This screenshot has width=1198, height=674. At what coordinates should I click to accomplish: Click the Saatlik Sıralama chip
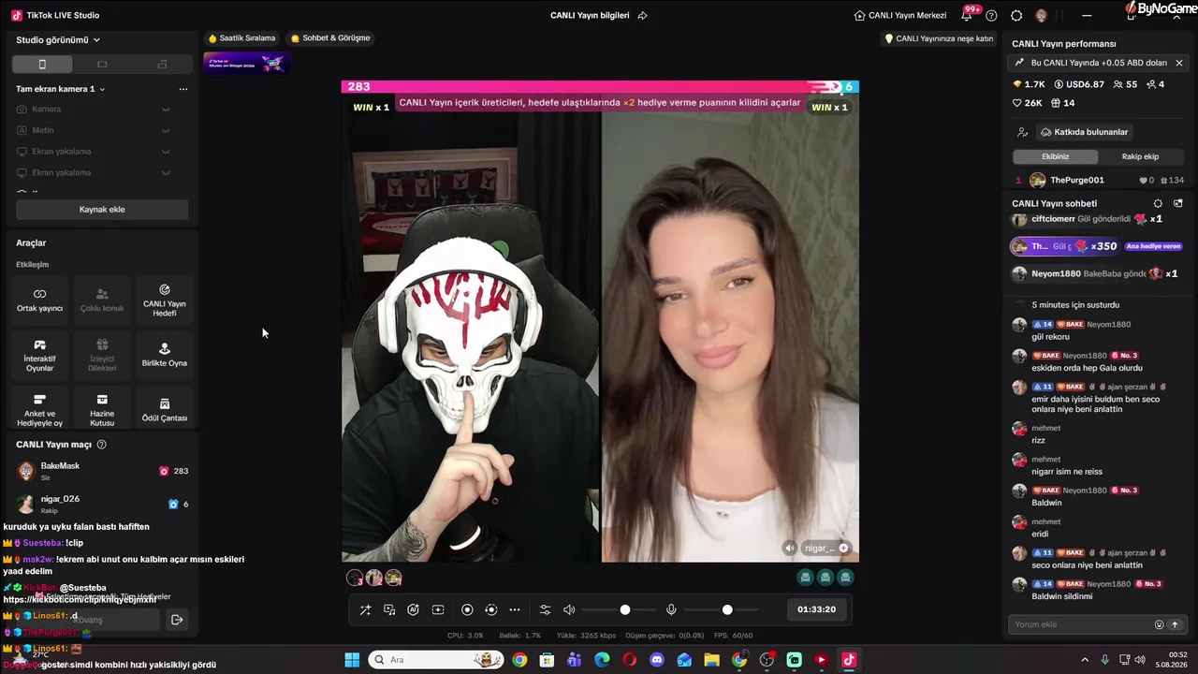click(x=241, y=38)
